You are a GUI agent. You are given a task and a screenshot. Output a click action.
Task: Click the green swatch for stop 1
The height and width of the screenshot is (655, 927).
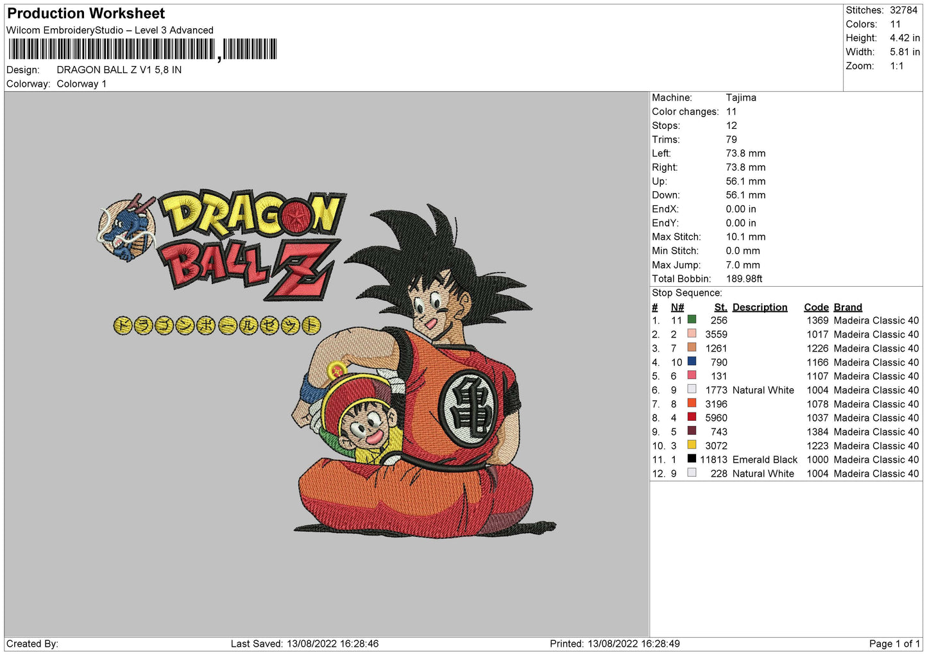[x=692, y=319]
